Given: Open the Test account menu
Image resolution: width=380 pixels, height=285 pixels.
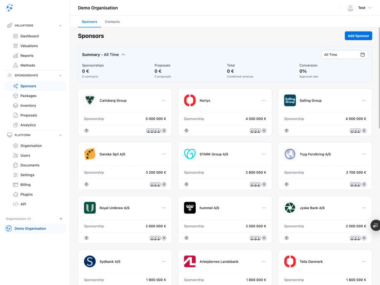Looking at the screenshot, I should [361, 8].
